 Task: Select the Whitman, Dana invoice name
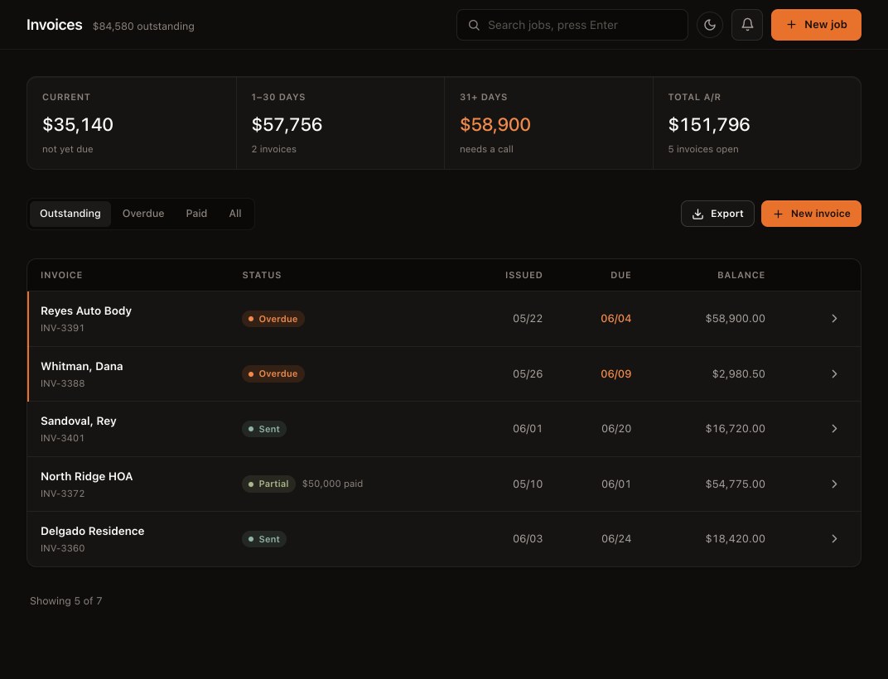click(81, 366)
